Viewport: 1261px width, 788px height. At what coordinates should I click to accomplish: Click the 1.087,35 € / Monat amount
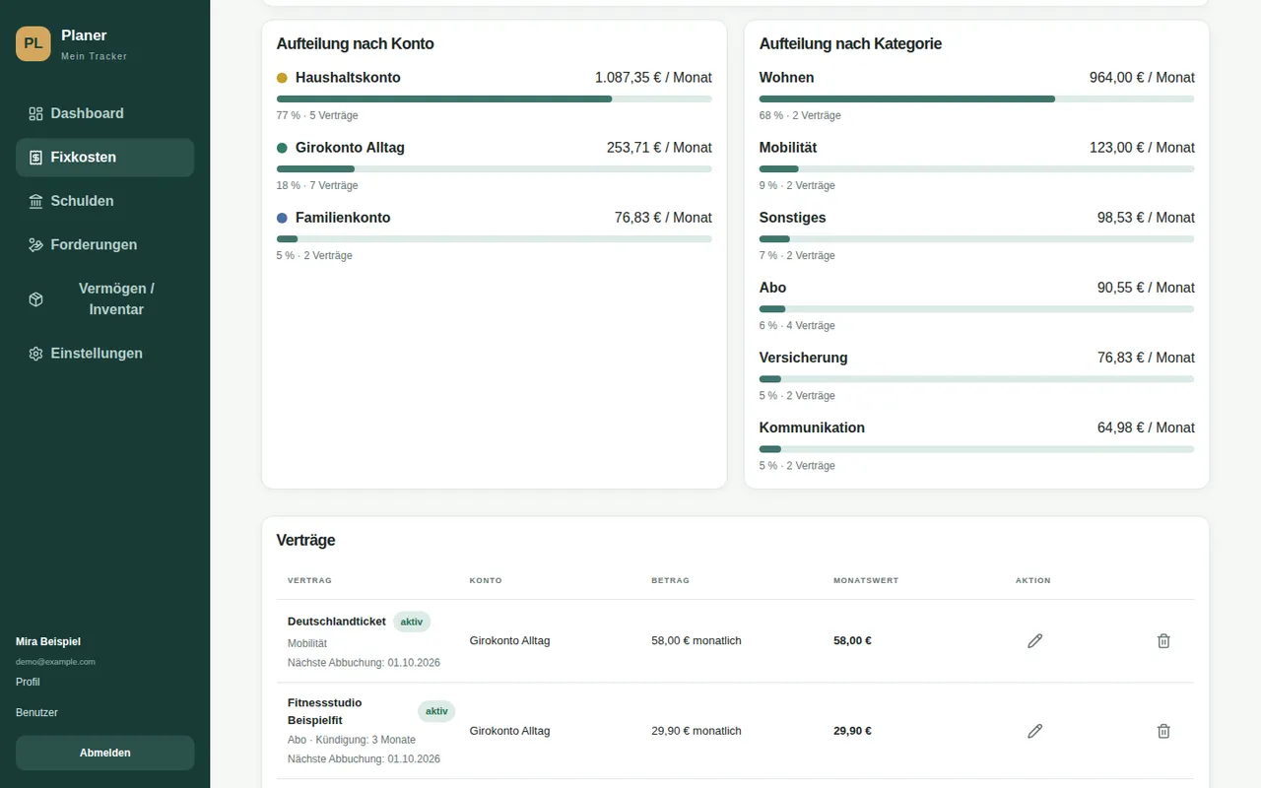tap(653, 78)
